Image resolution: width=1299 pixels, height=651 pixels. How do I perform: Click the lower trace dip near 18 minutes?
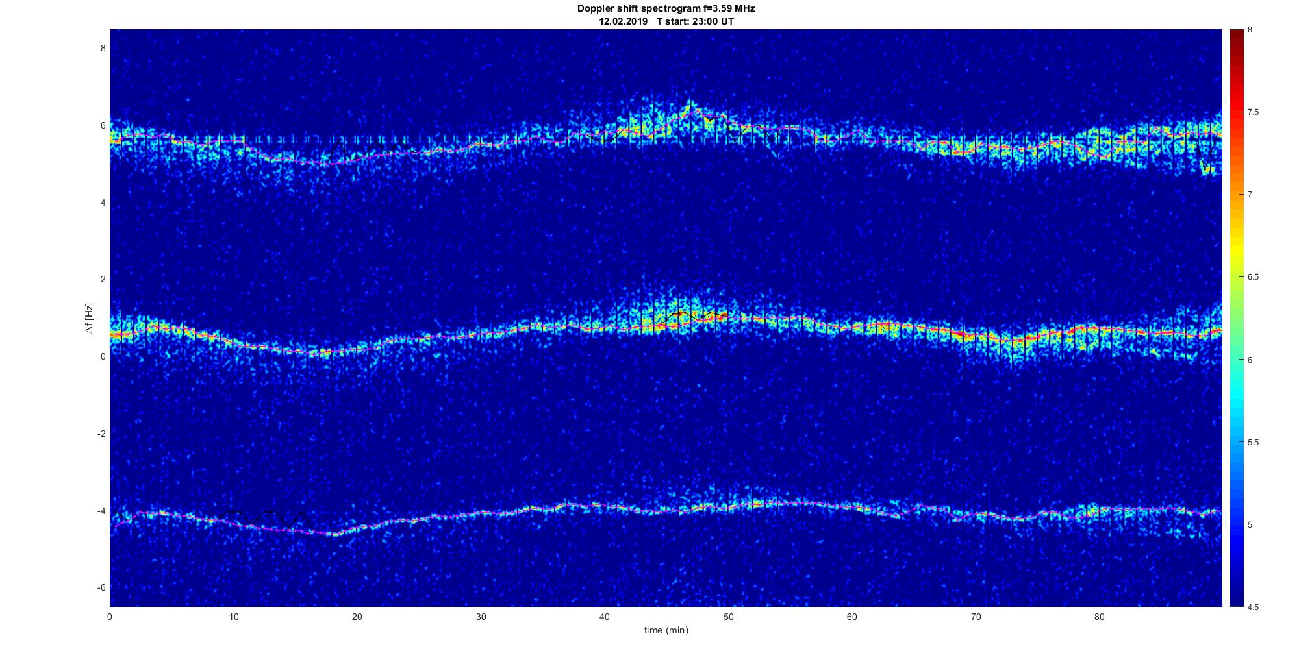click(334, 534)
